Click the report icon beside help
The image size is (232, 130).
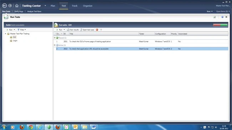(215, 17)
